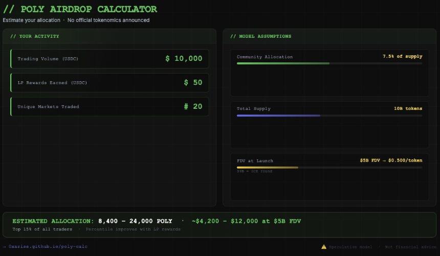Image resolution: width=440 pixels, height=256 pixels.
Task: Click the '10B tokens' value
Action: pyautogui.click(x=408, y=108)
